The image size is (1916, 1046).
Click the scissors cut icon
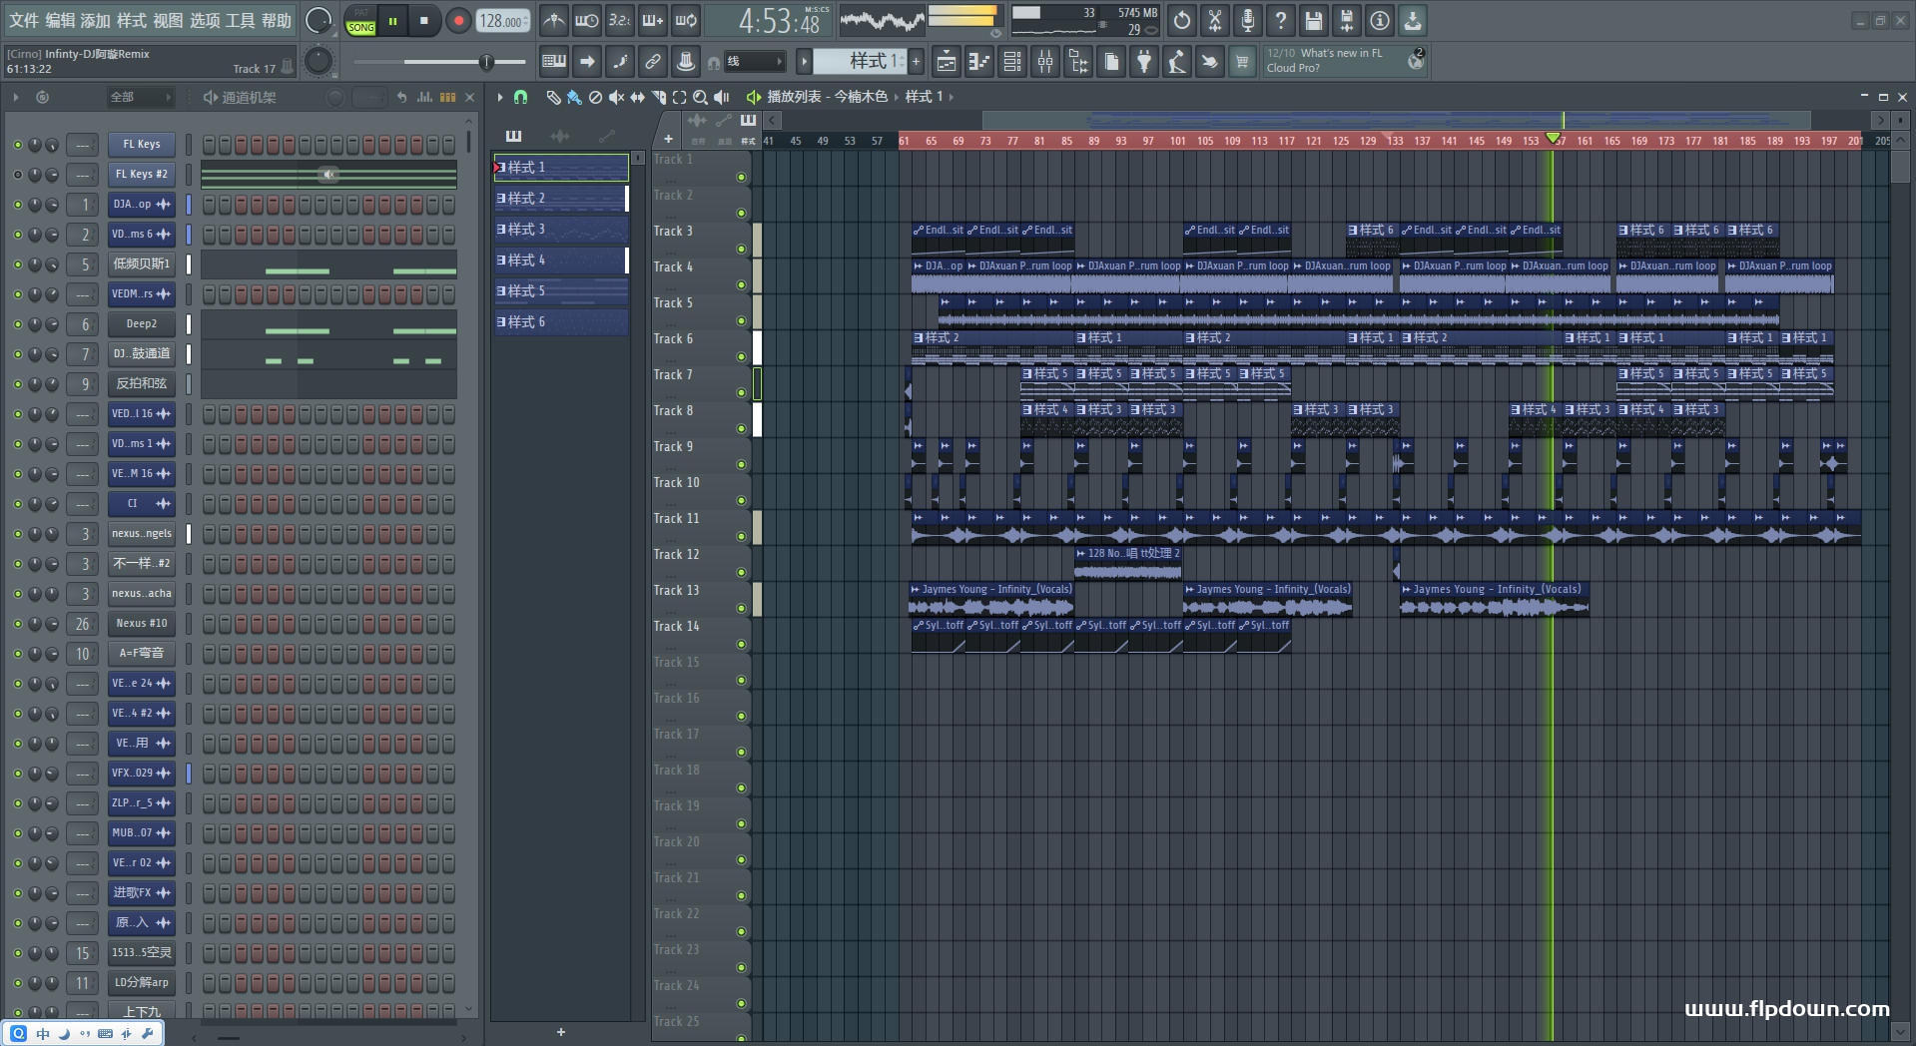point(1214,20)
